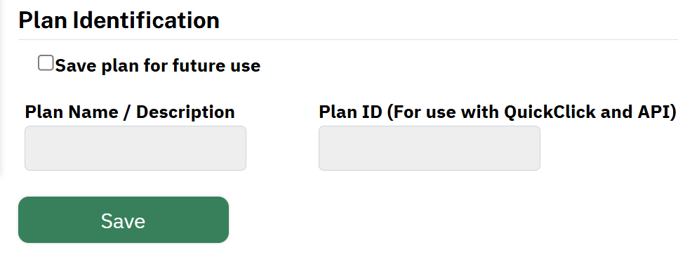
Task: Activate the QuickClick Plan ID textbox
Action: tap(430, 148)
